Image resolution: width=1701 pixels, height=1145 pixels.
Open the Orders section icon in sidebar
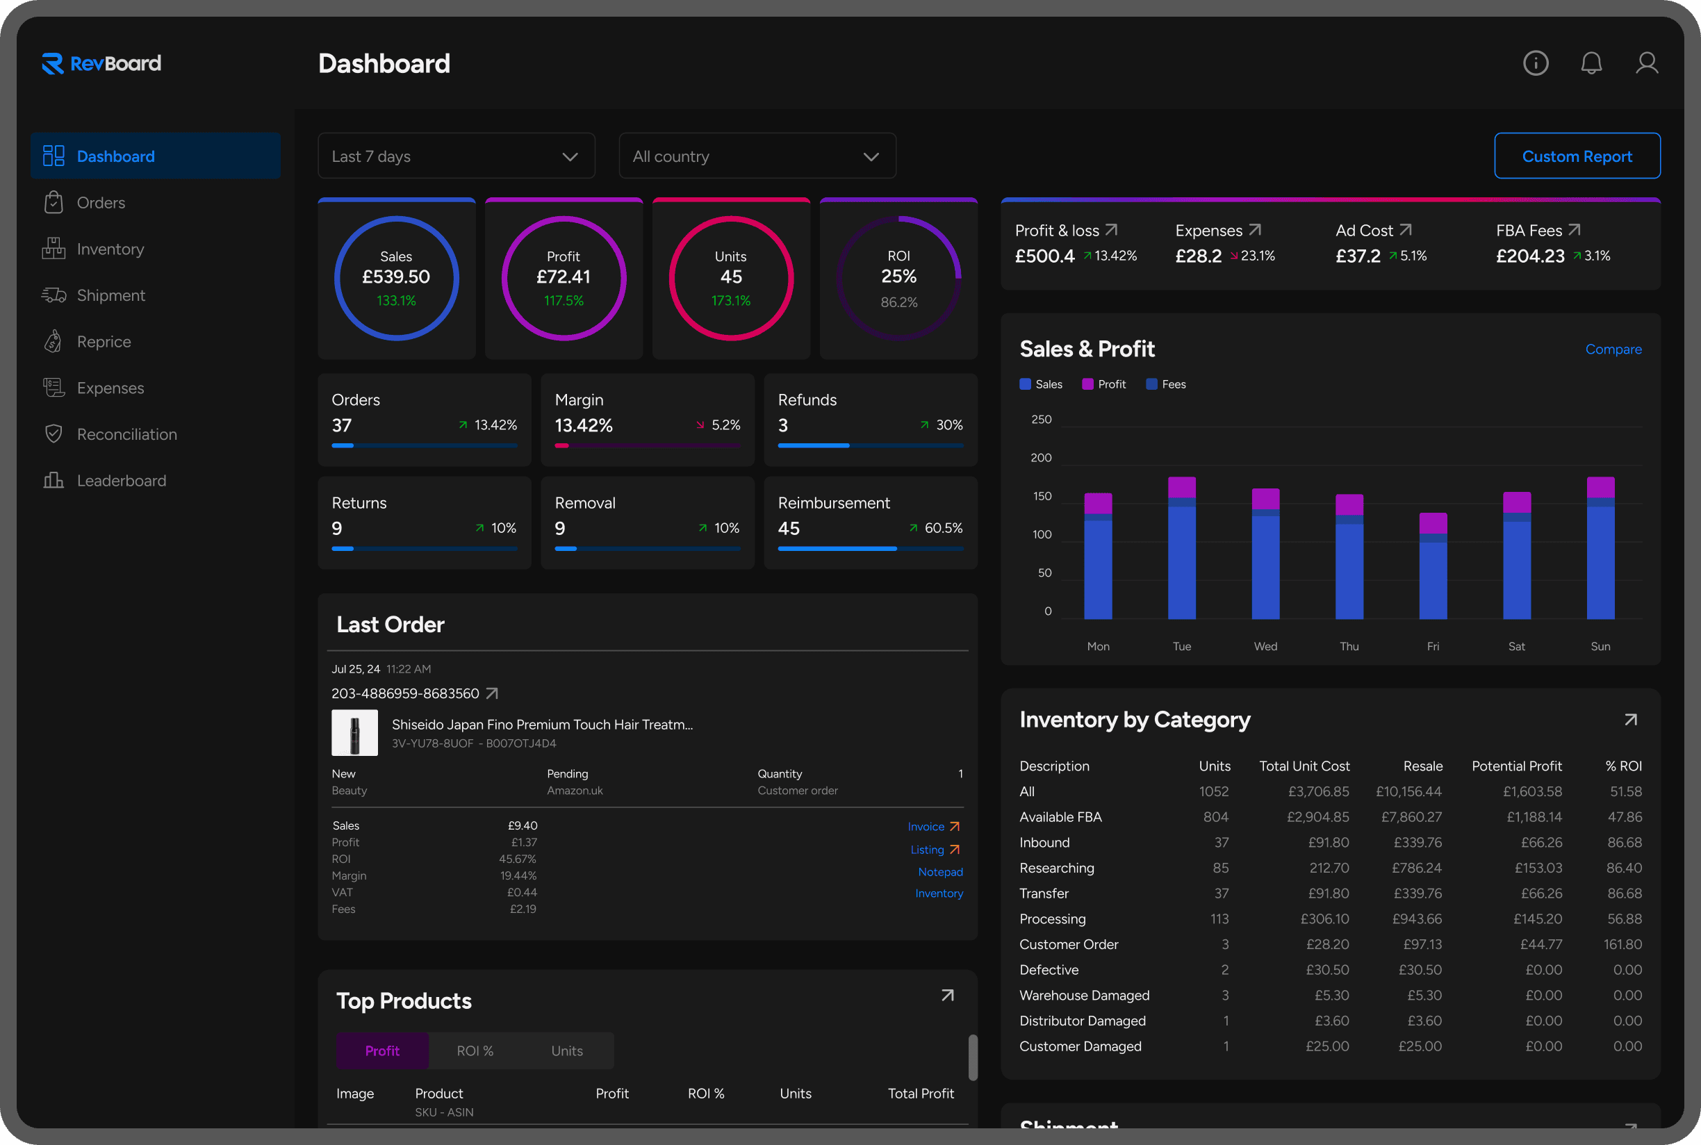click(54, 202)
